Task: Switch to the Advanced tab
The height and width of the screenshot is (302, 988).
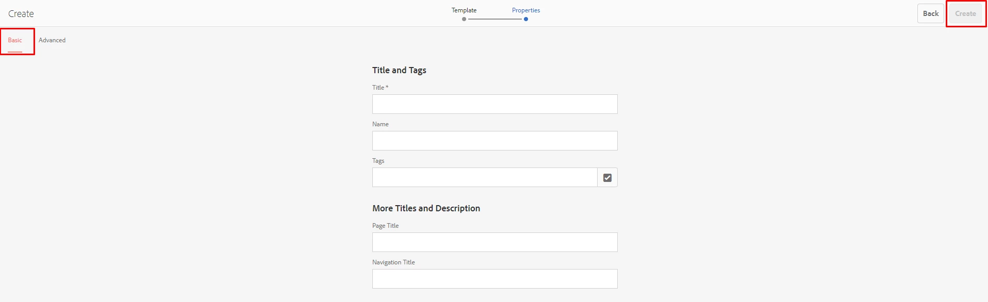Action: (x=52, y=40)
